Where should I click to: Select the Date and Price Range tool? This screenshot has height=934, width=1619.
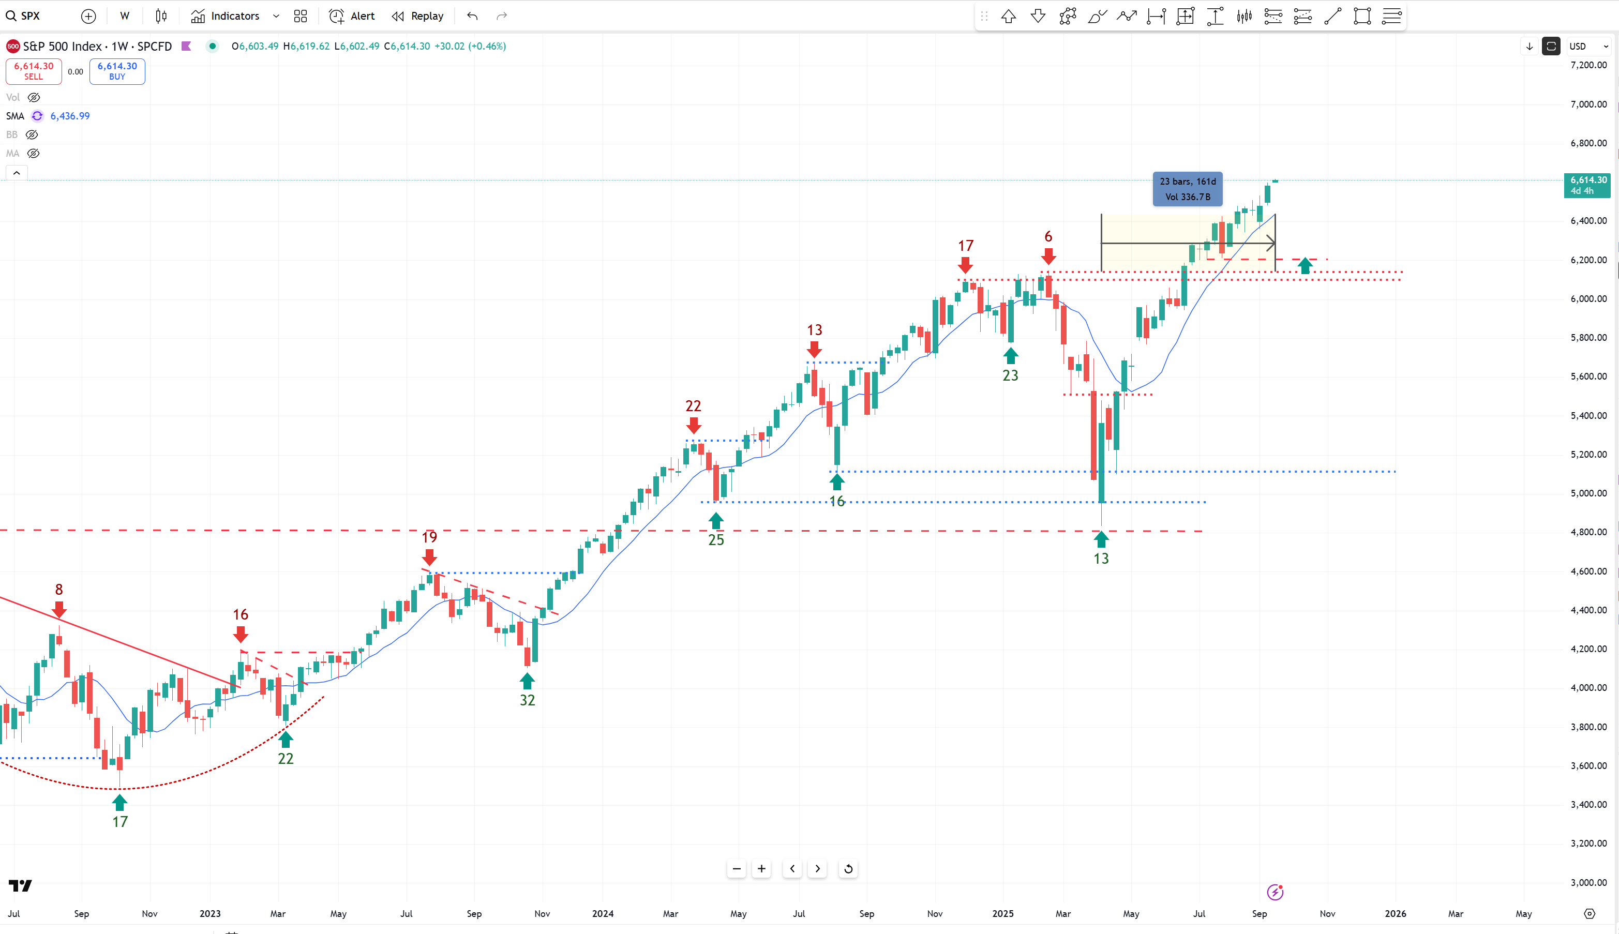[x=1186, y=16]
